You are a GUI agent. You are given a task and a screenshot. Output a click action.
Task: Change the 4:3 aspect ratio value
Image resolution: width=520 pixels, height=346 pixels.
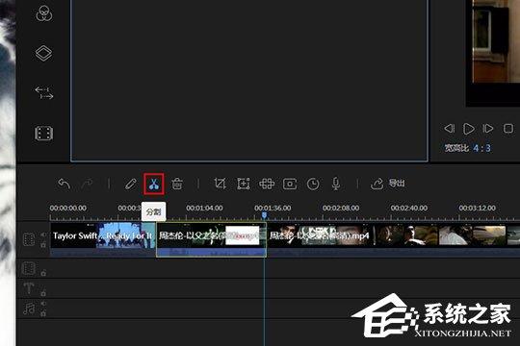[x=481, y=148]
